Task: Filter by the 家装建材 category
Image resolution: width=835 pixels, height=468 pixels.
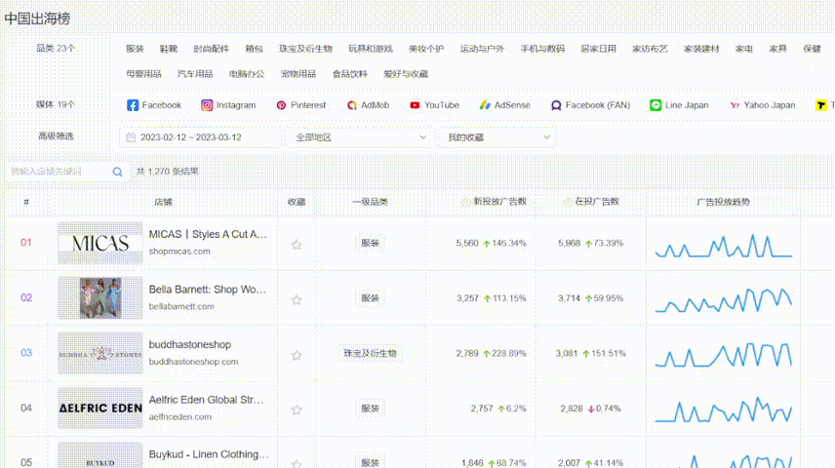Action: point(701,49)
